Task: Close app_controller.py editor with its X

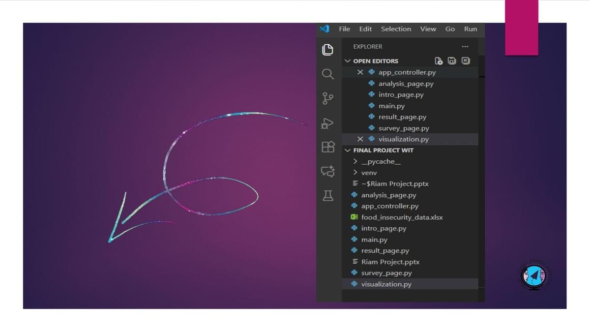Action: 360,72
